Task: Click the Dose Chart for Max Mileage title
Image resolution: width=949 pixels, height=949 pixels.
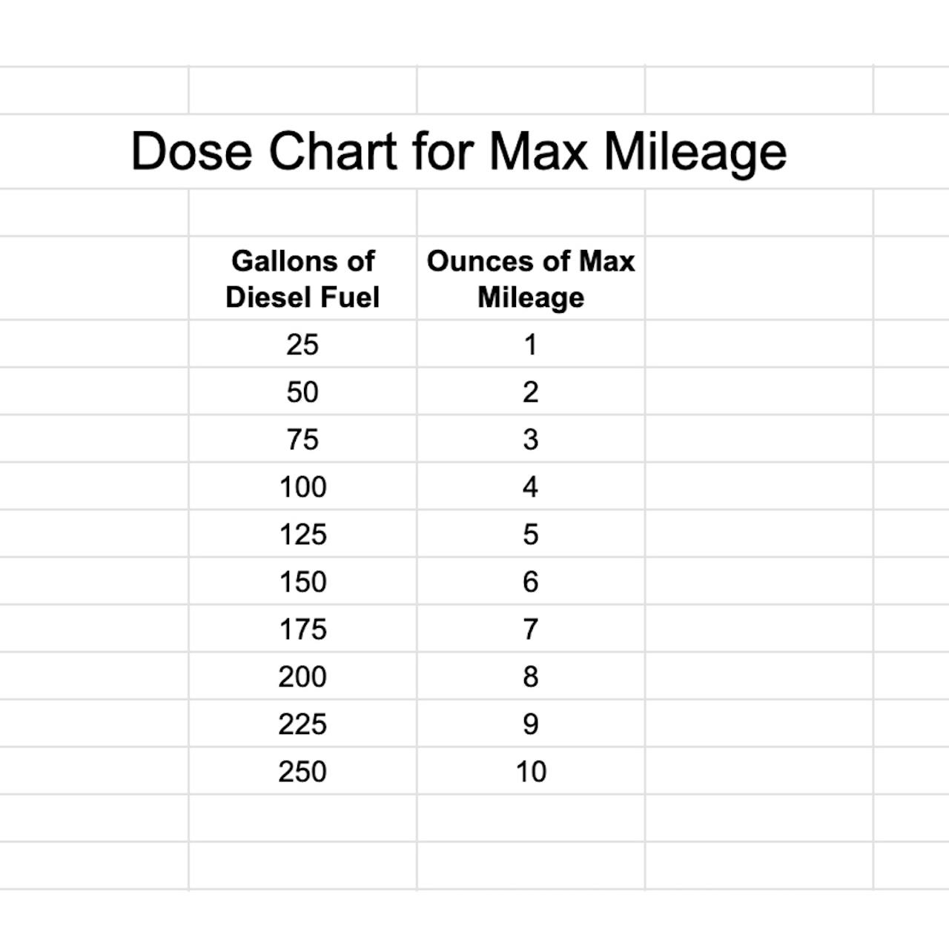Action: [x=458, y=151]
